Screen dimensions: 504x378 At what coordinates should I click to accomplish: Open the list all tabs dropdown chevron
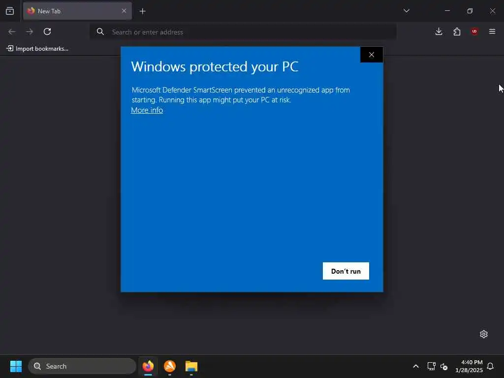point(407,11)
